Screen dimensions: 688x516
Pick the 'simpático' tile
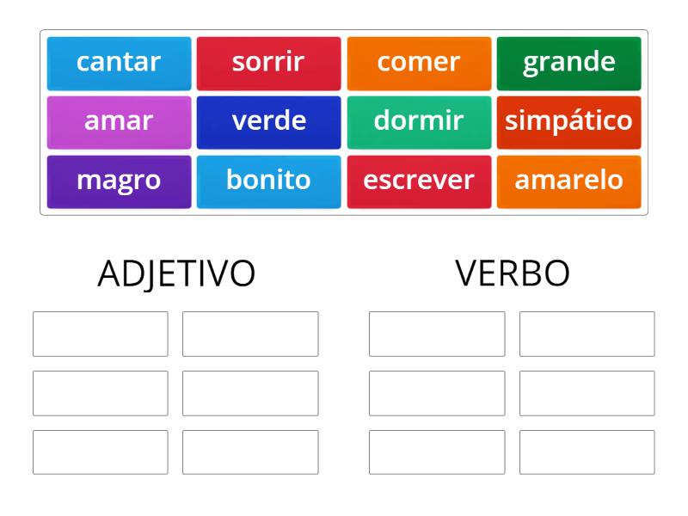click(x=569, y=121)
